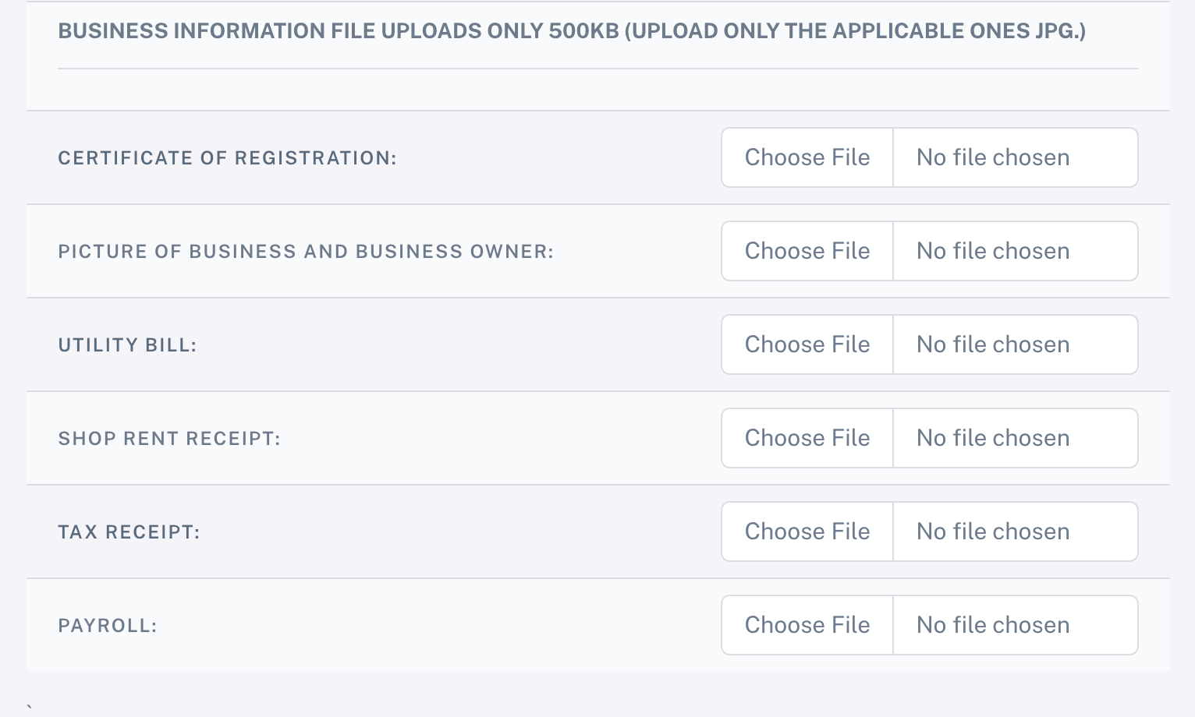The width and height of the screenshot is (1195, 717).
Task: Choose a file for Picture of Business
Action: [807, 251]
